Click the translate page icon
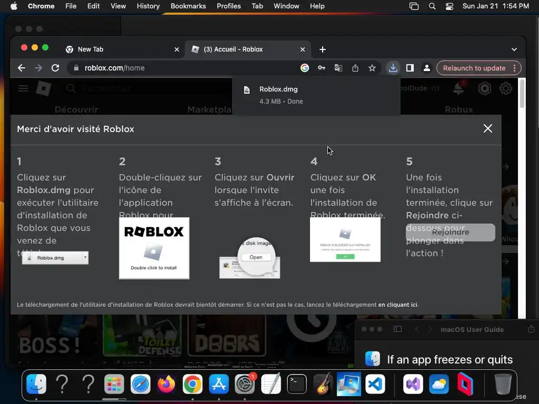Image resolution: width=539 pixels, height=404 pixels. point(338,68)
